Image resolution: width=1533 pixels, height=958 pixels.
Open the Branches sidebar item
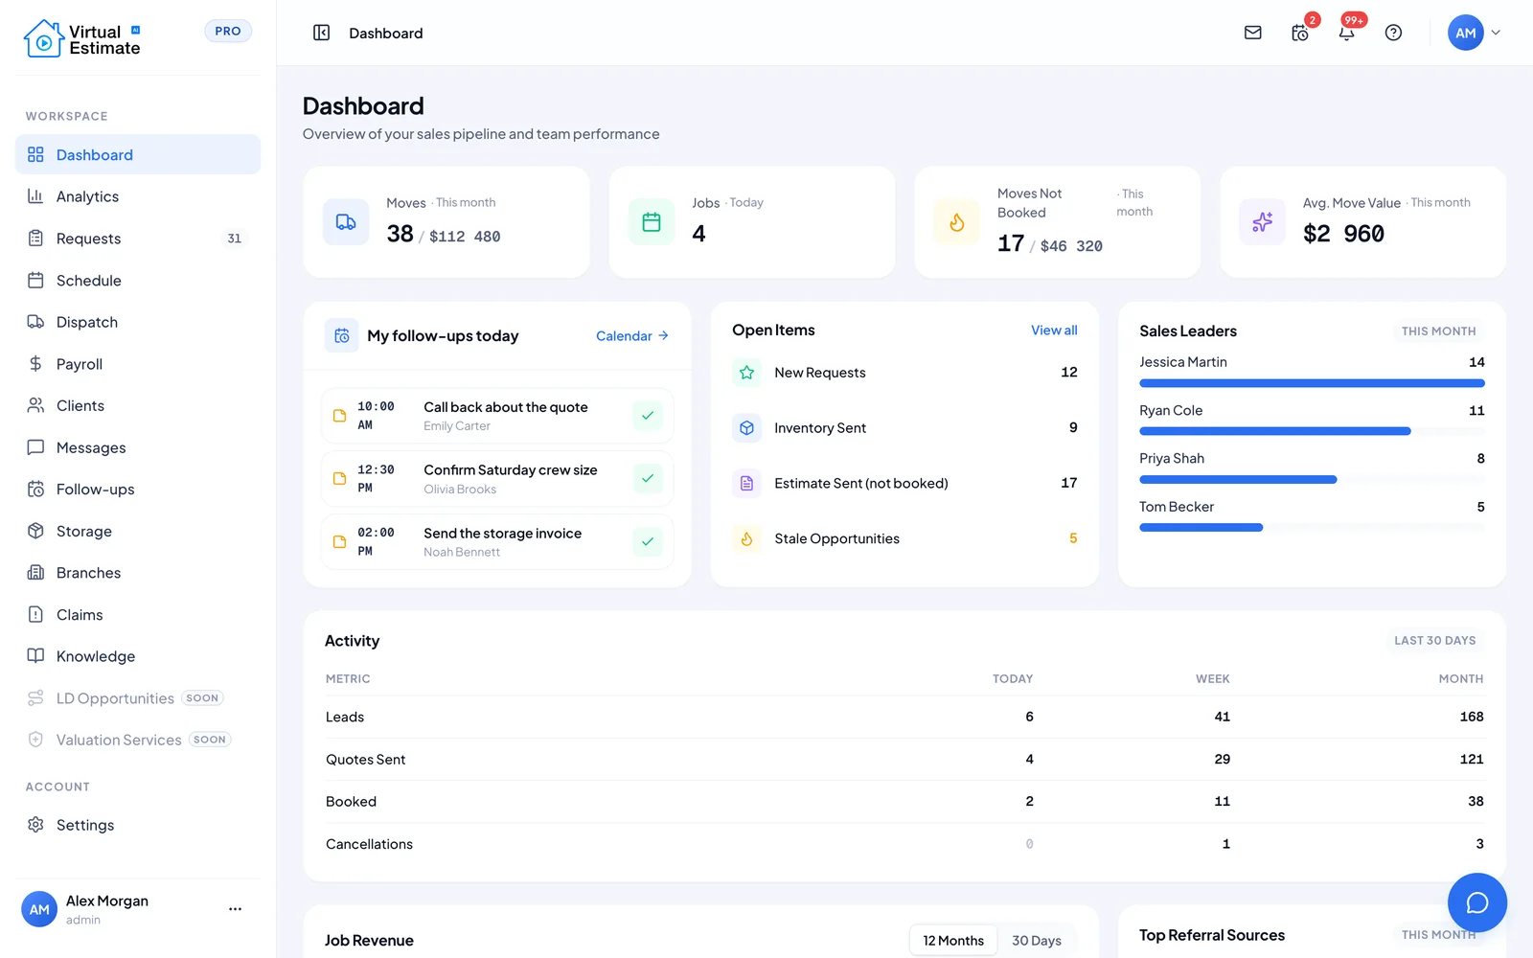pyautogui.click(x=138, y=573)
